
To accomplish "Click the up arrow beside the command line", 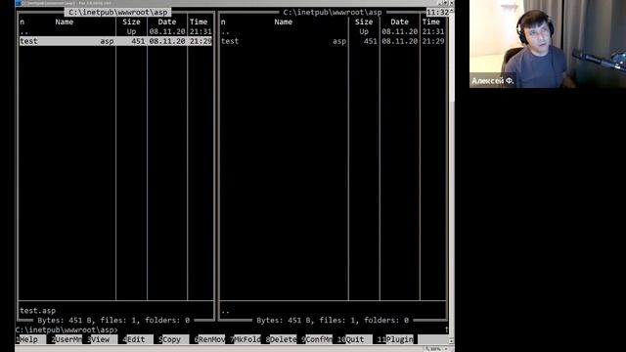I will (446, 330).
